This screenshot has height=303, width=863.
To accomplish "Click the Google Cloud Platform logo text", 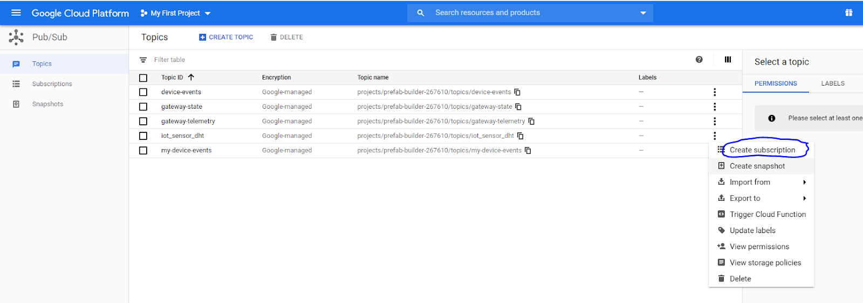I will (x=80, y=13).
